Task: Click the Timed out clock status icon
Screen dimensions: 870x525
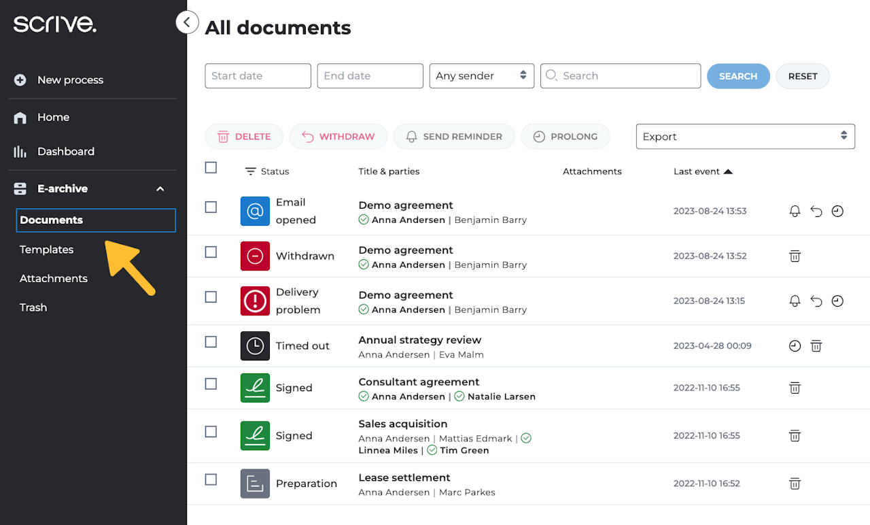Action: [x=255, y=345]
